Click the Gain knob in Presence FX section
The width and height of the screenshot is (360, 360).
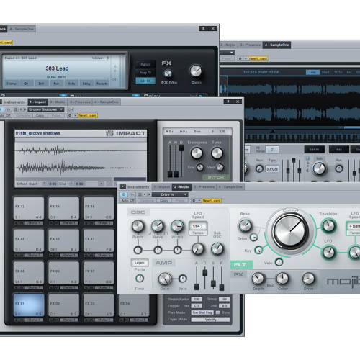(x=196, y=71)
